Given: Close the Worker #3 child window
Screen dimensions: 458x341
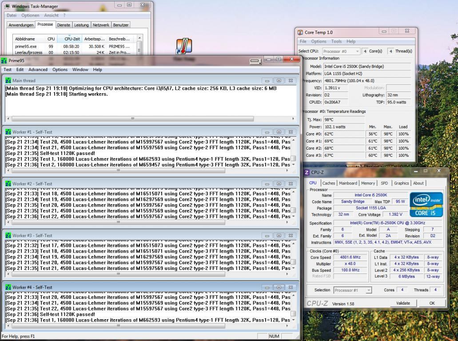Looking at the screenshot, I should tap(291, 236).
